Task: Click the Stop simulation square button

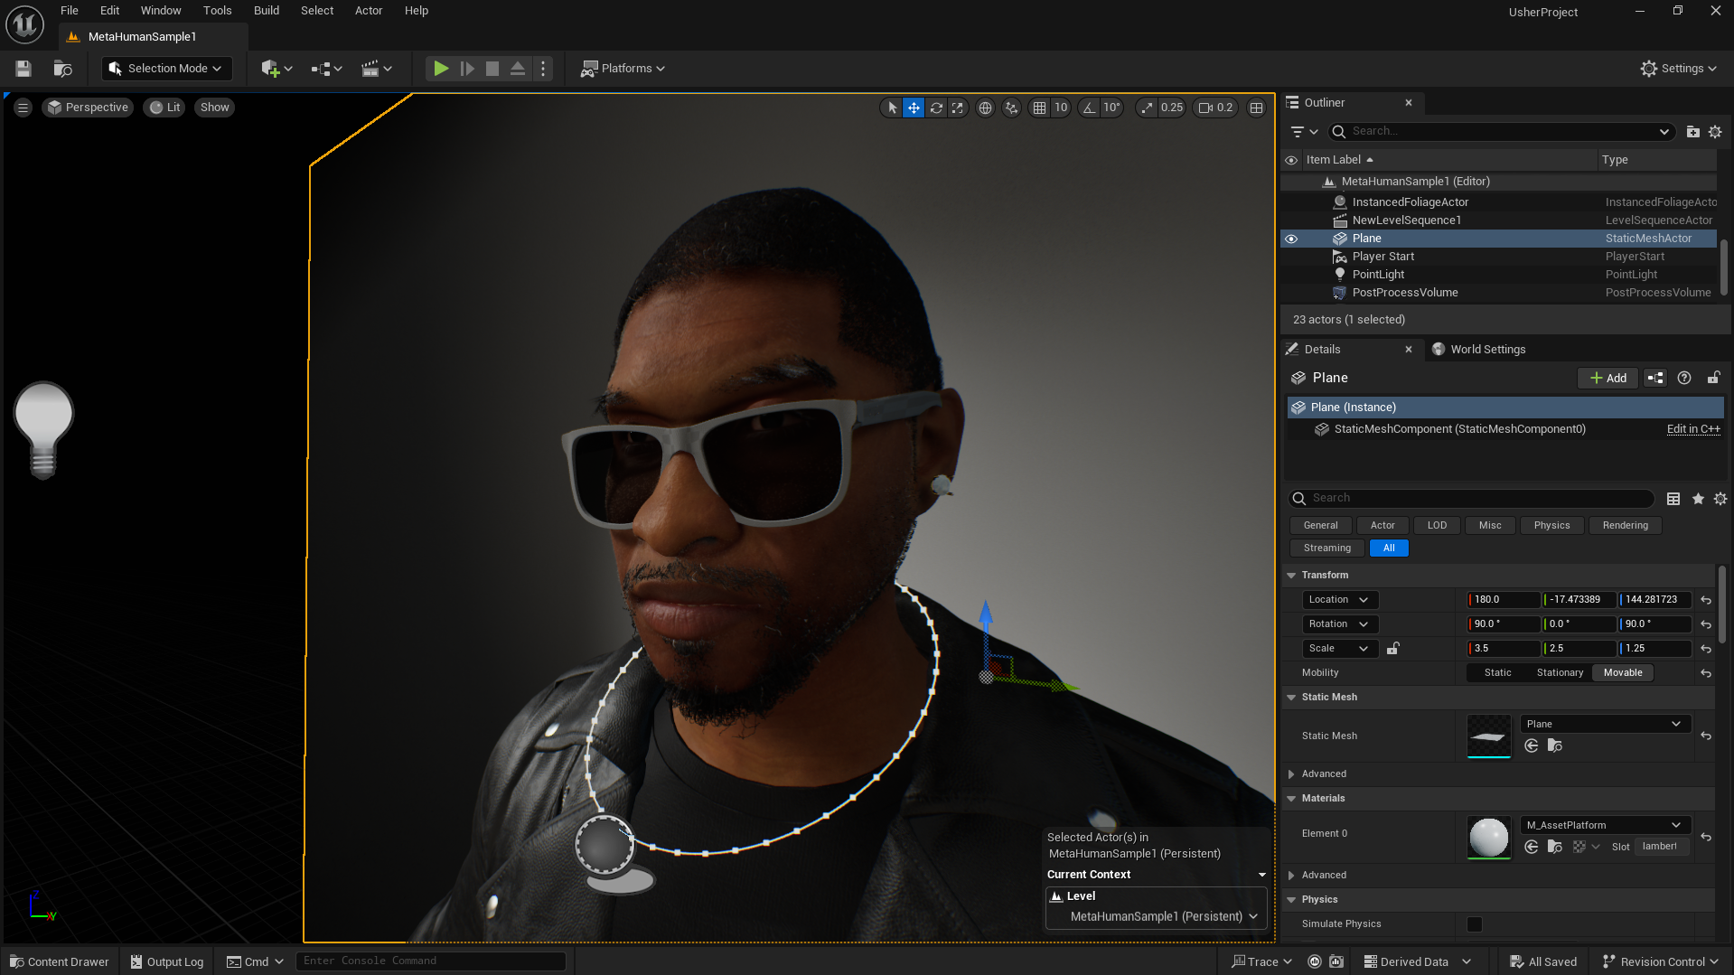Action: 492,69
